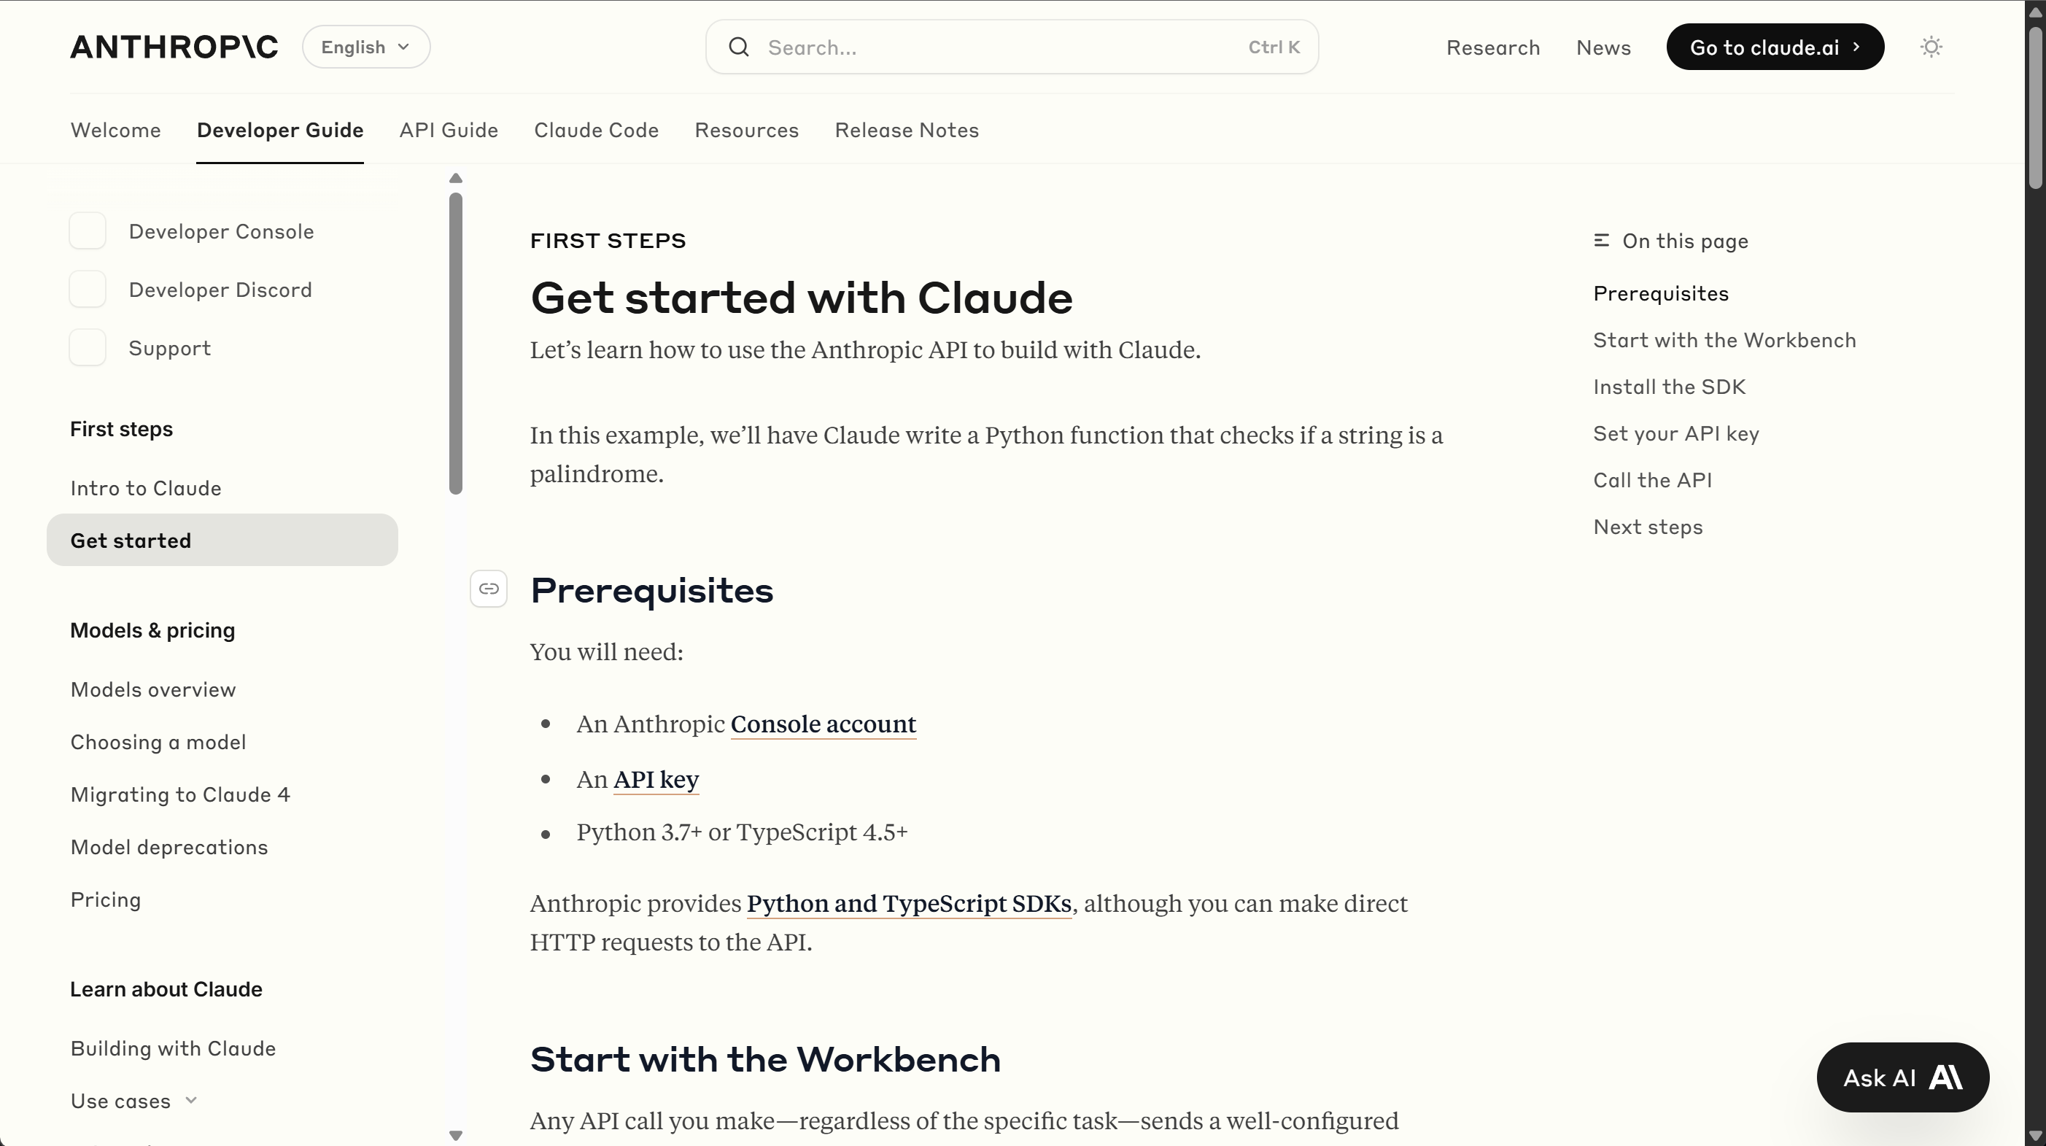Open Choosing a model page
This screenshot has height=1146, width=2046.
click(x=158, y=742)
